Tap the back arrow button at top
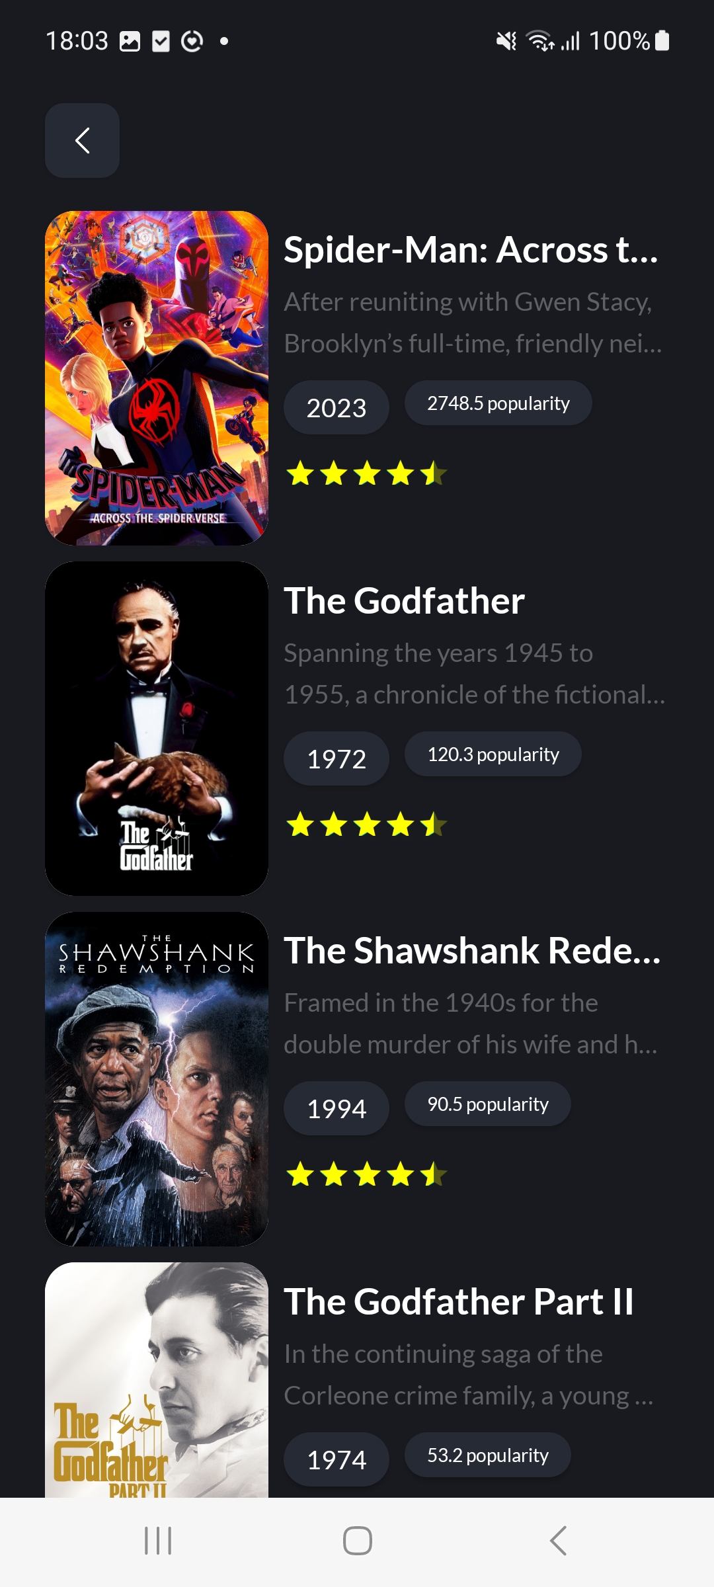Screen dimensions: 714x1587 (x=82, y=140)
